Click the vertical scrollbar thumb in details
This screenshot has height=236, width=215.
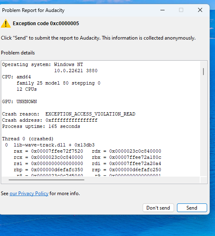pyautogui.click(x=203, y=72)
